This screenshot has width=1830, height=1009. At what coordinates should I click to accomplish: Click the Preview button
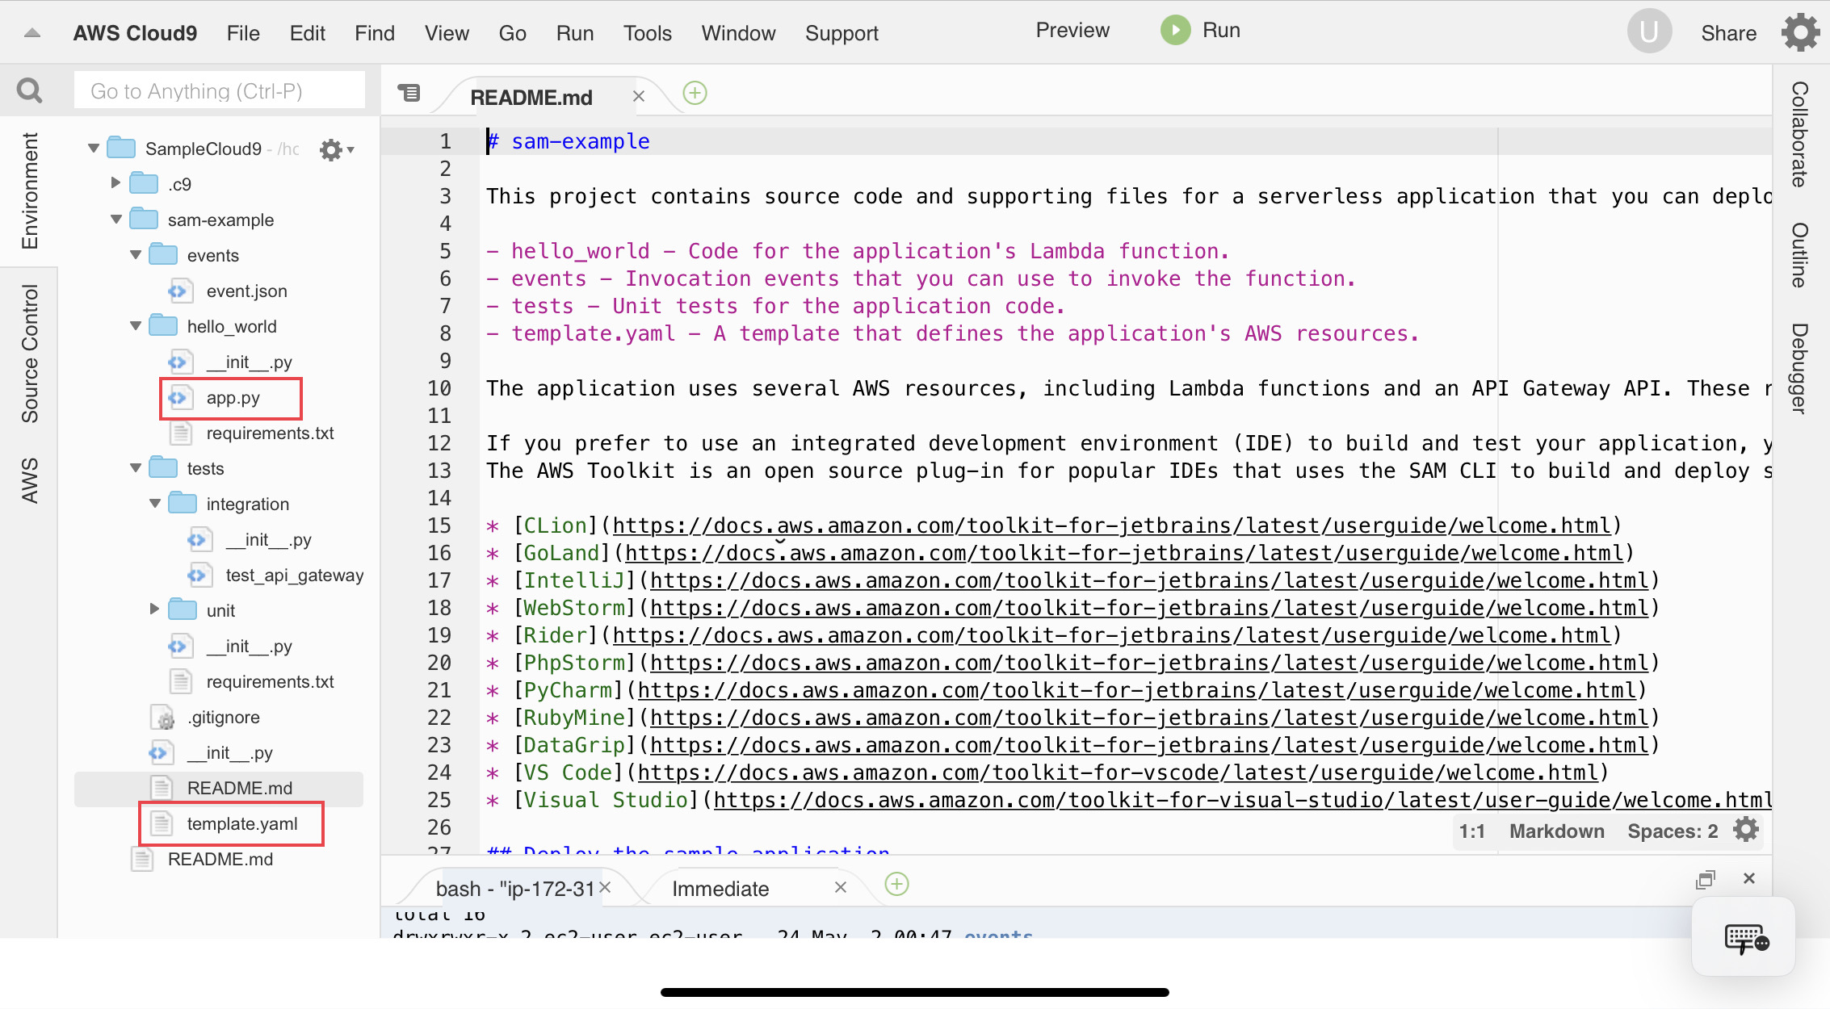1072,30
